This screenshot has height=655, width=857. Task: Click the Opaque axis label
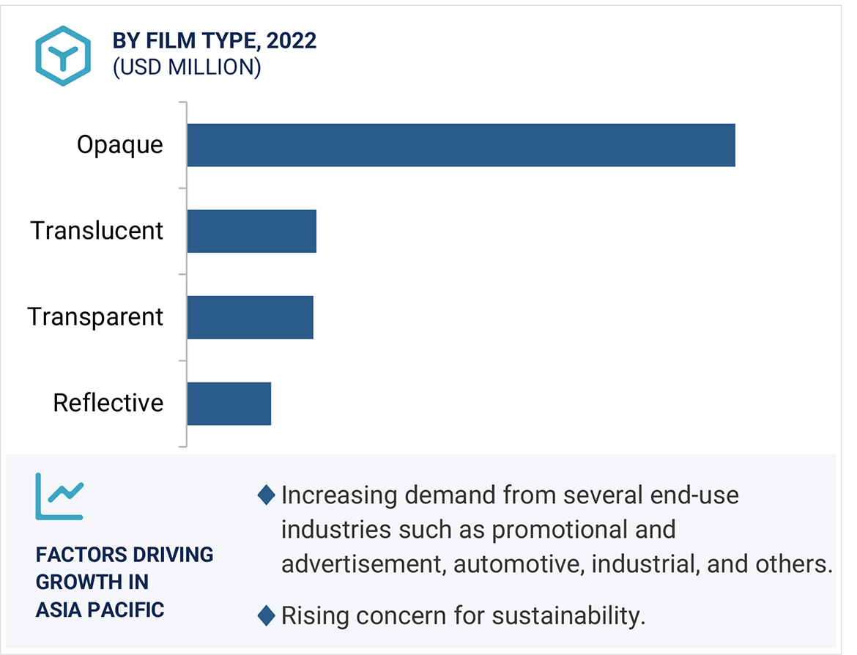(x=120, y=145)
